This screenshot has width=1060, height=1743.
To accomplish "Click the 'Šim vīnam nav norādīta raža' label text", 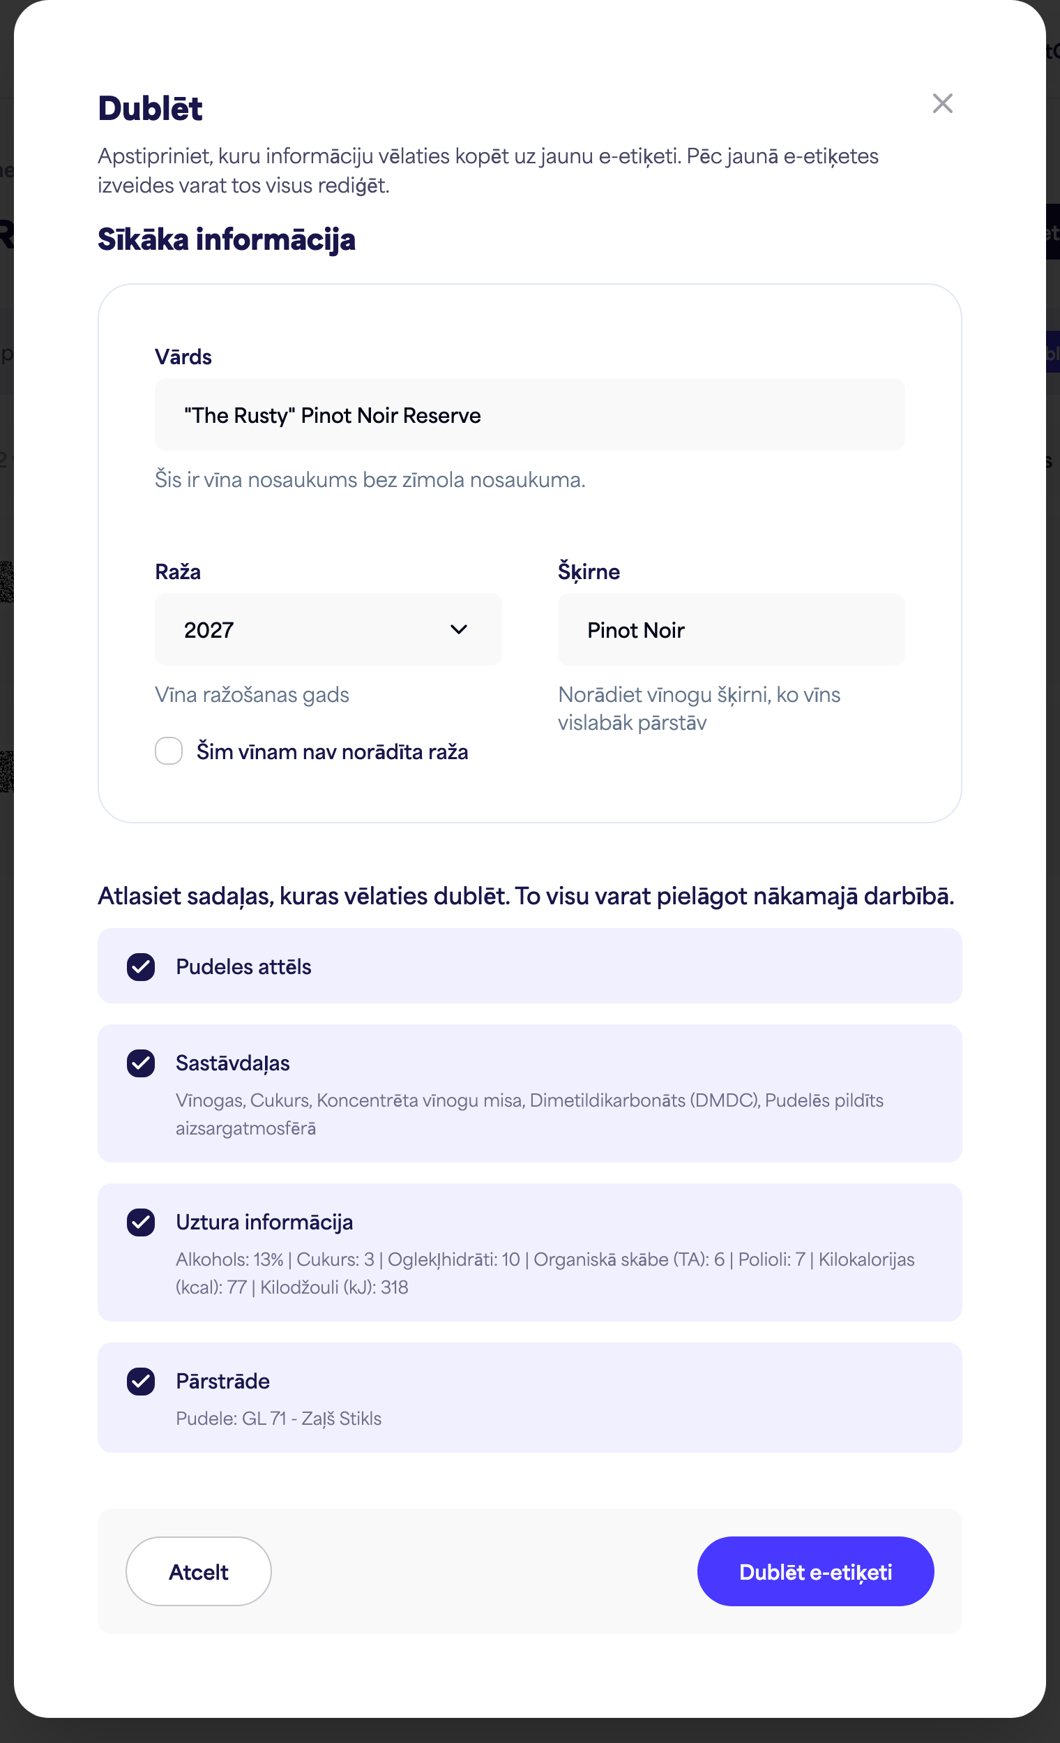I will tap(333, 751).
